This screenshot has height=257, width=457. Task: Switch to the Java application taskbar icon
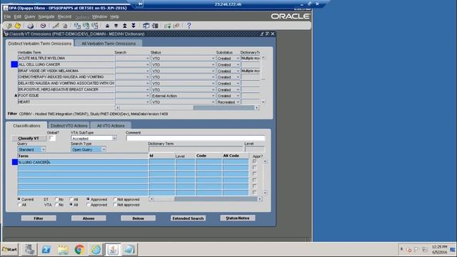click(x=113, y=249)
